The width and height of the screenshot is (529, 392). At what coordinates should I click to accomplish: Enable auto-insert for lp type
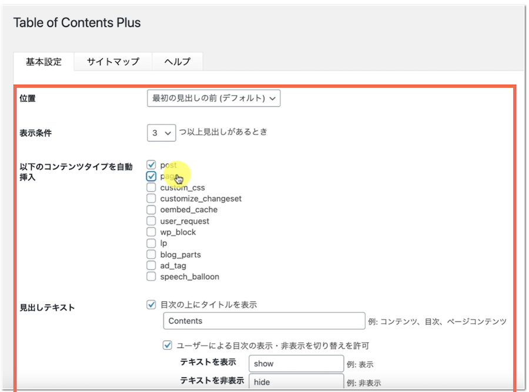click(x=152, y=243)
